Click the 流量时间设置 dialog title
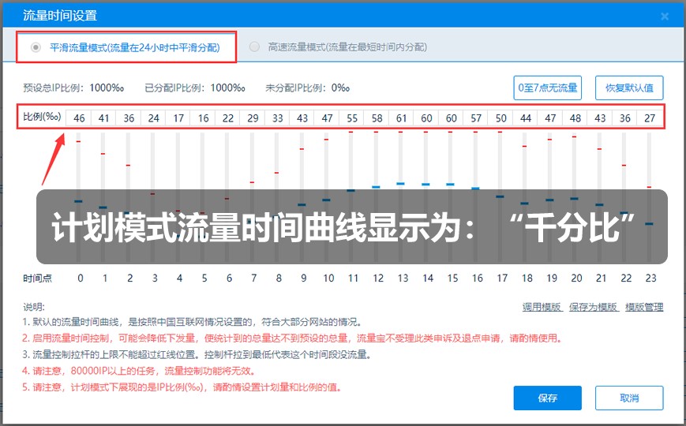686x426 pixels. click(x=60, y=16)
